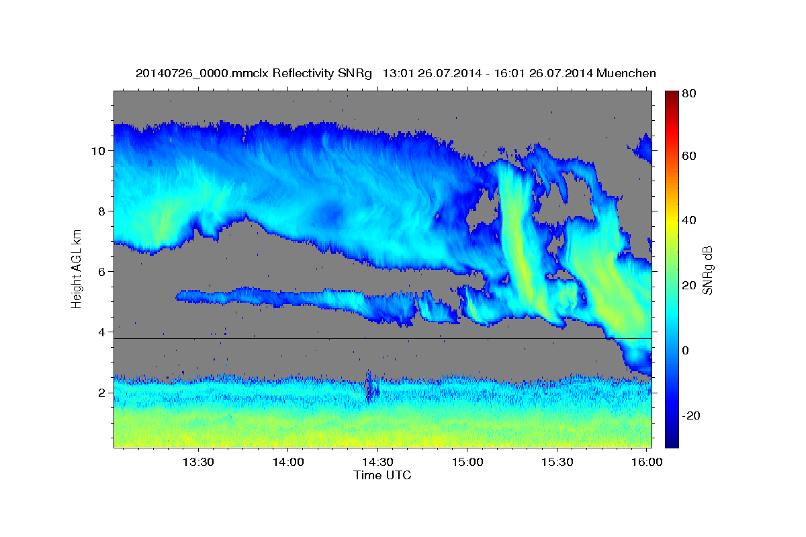
Task: Click the colorbar value 60
Action: 690,156
